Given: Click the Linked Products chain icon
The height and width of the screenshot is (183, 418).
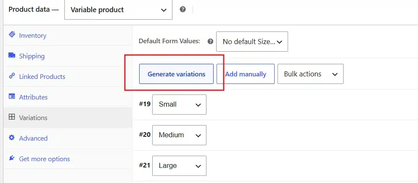Looking at the screenshot, I should pos(12,76).
